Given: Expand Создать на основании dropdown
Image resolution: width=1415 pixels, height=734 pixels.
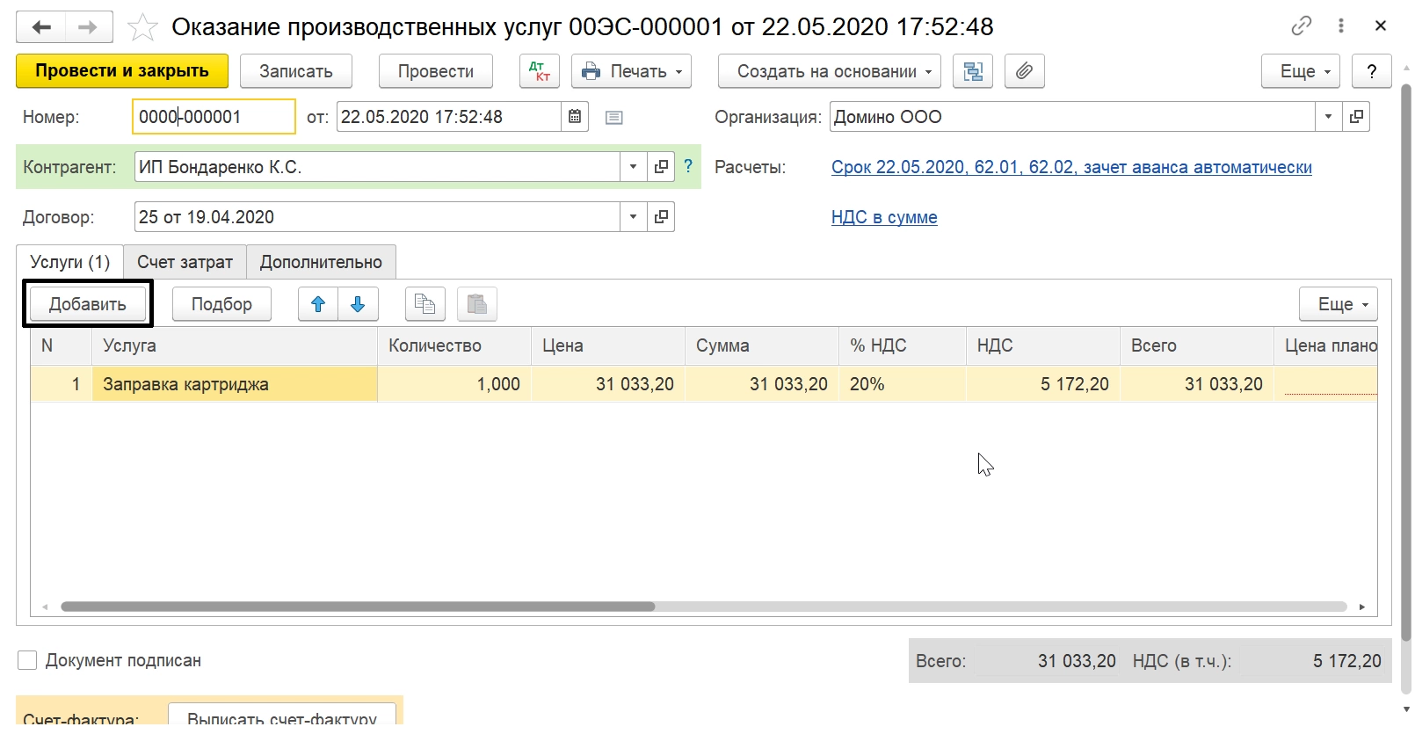Looking at the screenshot, I should coord(829,71).
